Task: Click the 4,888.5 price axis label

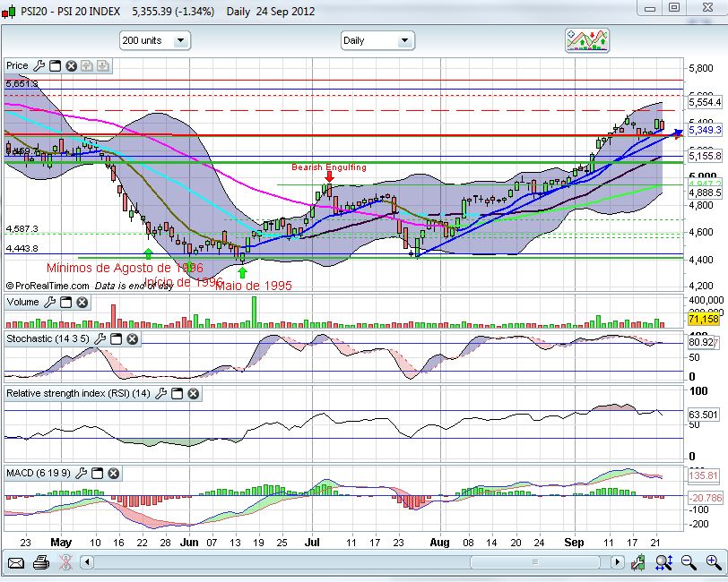Action: (x=705, y=193)
